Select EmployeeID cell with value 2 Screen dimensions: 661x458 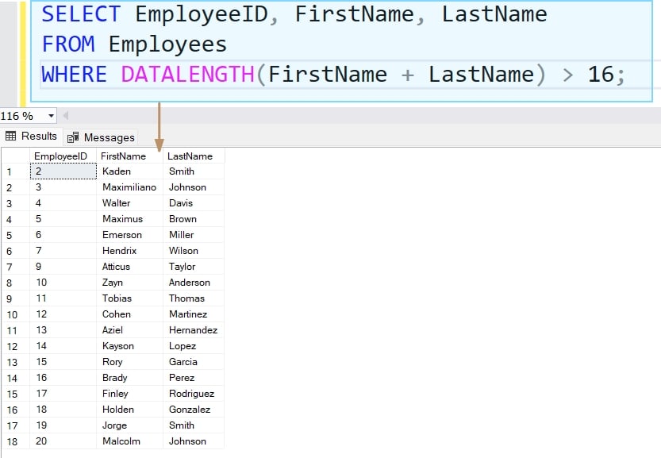pos(63,171)
